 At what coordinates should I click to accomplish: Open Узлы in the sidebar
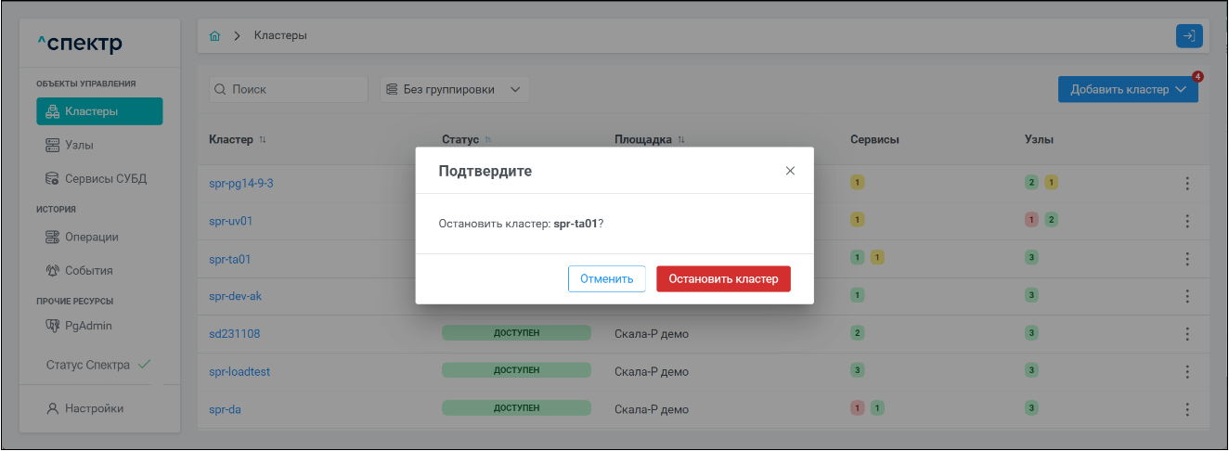click(79, 146)
